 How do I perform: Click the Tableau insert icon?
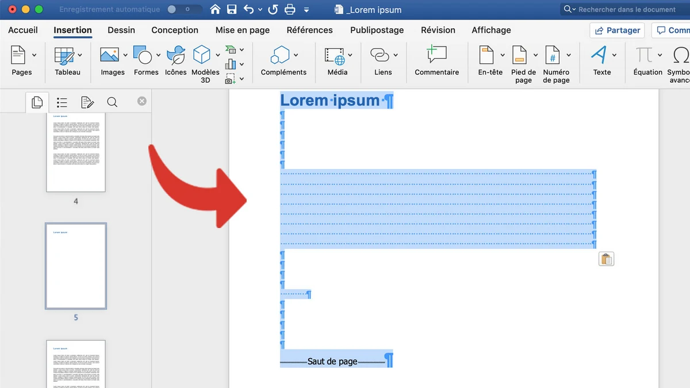point(64,56)
